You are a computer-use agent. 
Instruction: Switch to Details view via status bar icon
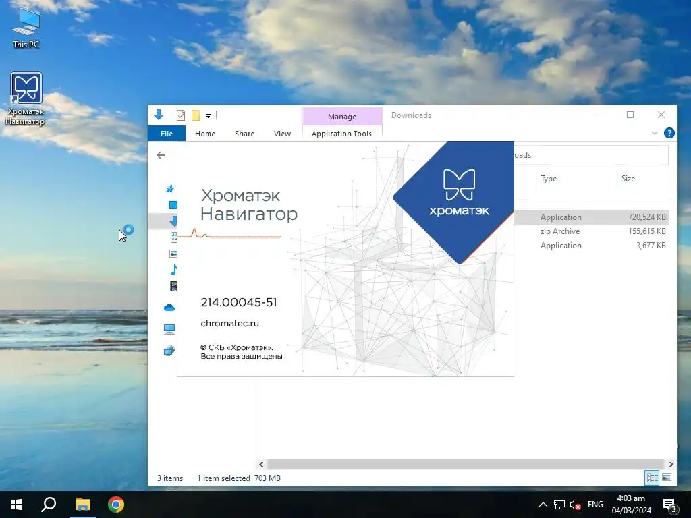653,478
